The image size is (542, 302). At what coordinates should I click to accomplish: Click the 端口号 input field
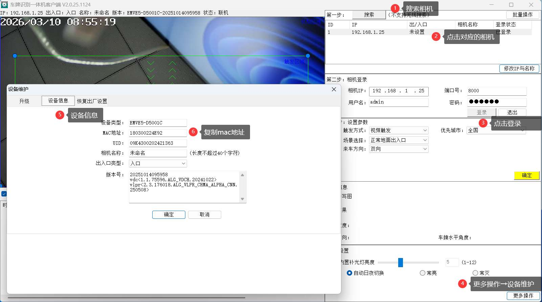click(x=497, y=91)
